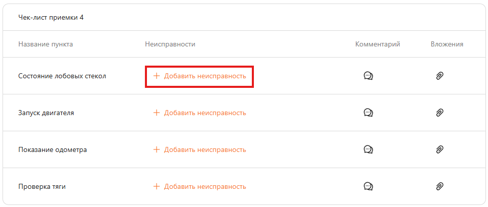Viewport: 488px width, 207px height.
Task: Open comment for Проверка тяги
Action: tap(368, 186)
